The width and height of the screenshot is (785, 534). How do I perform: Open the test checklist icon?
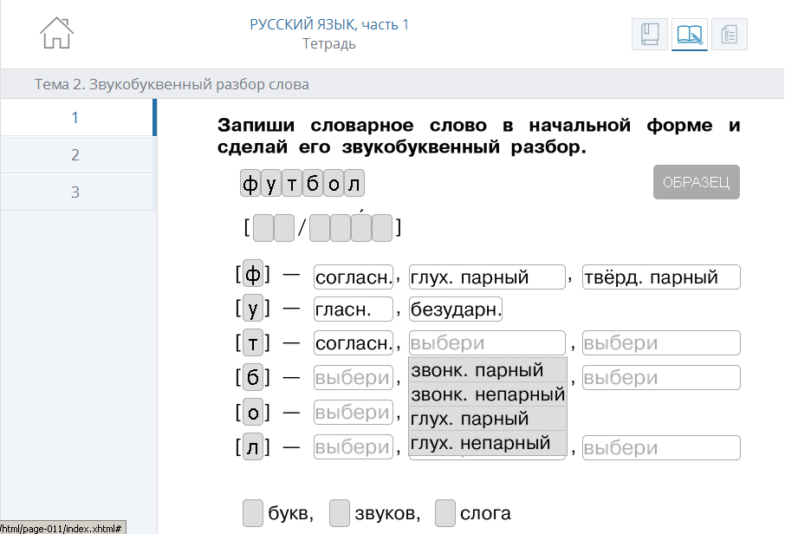tap(730, 35)
